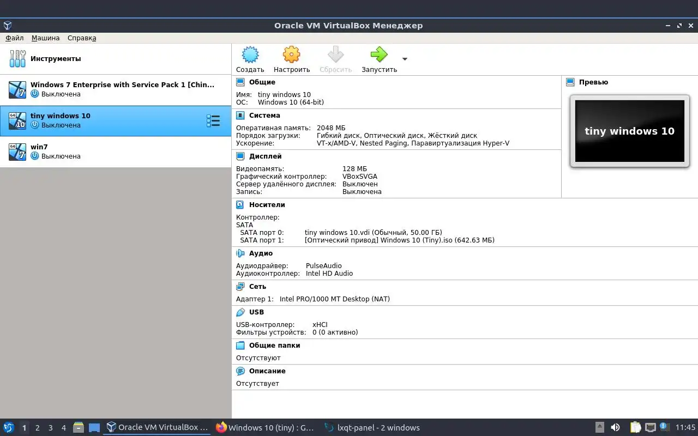Image resolution: width=698 pixels, height=436 pixels.
Task: Select the win7 machine name
Action: [39, 147]
